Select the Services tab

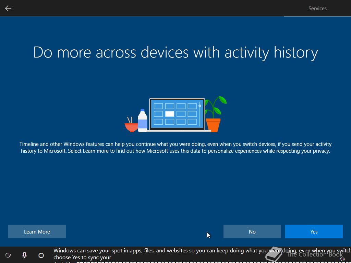(317, 9)
